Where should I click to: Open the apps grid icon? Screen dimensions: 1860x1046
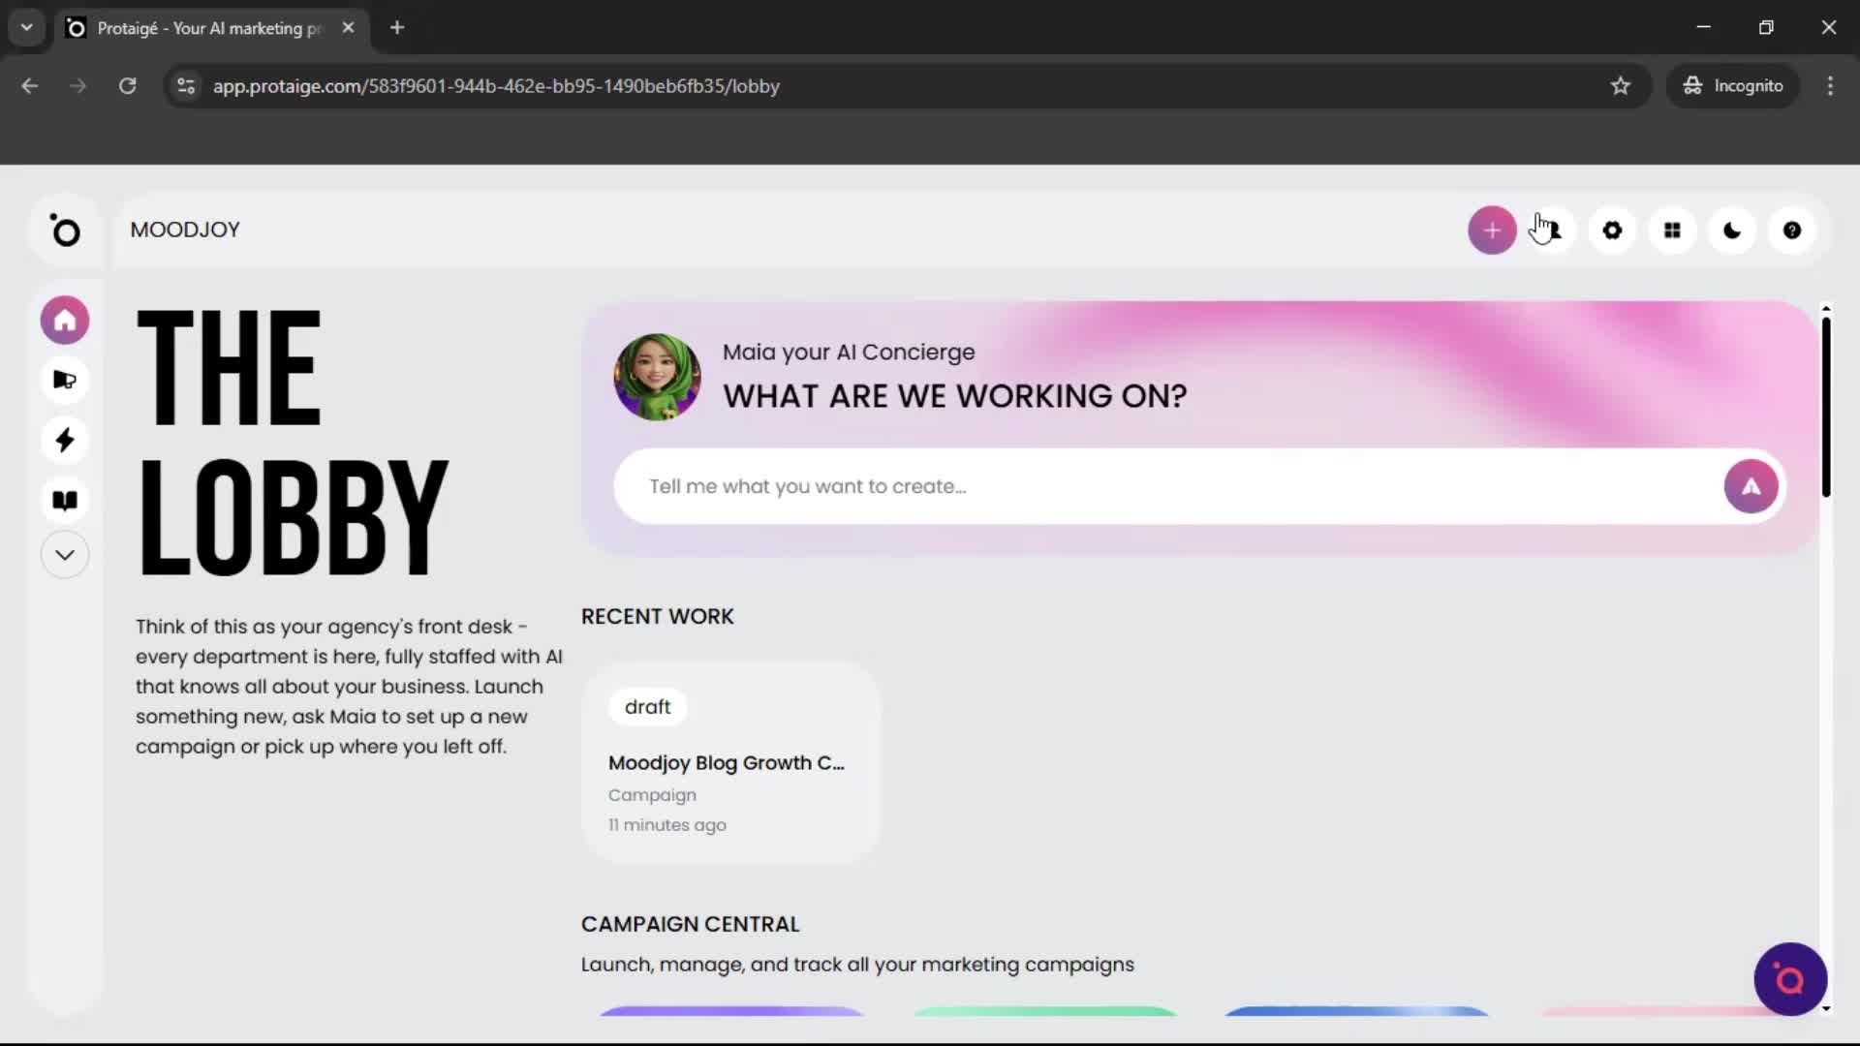point(1672,230)
